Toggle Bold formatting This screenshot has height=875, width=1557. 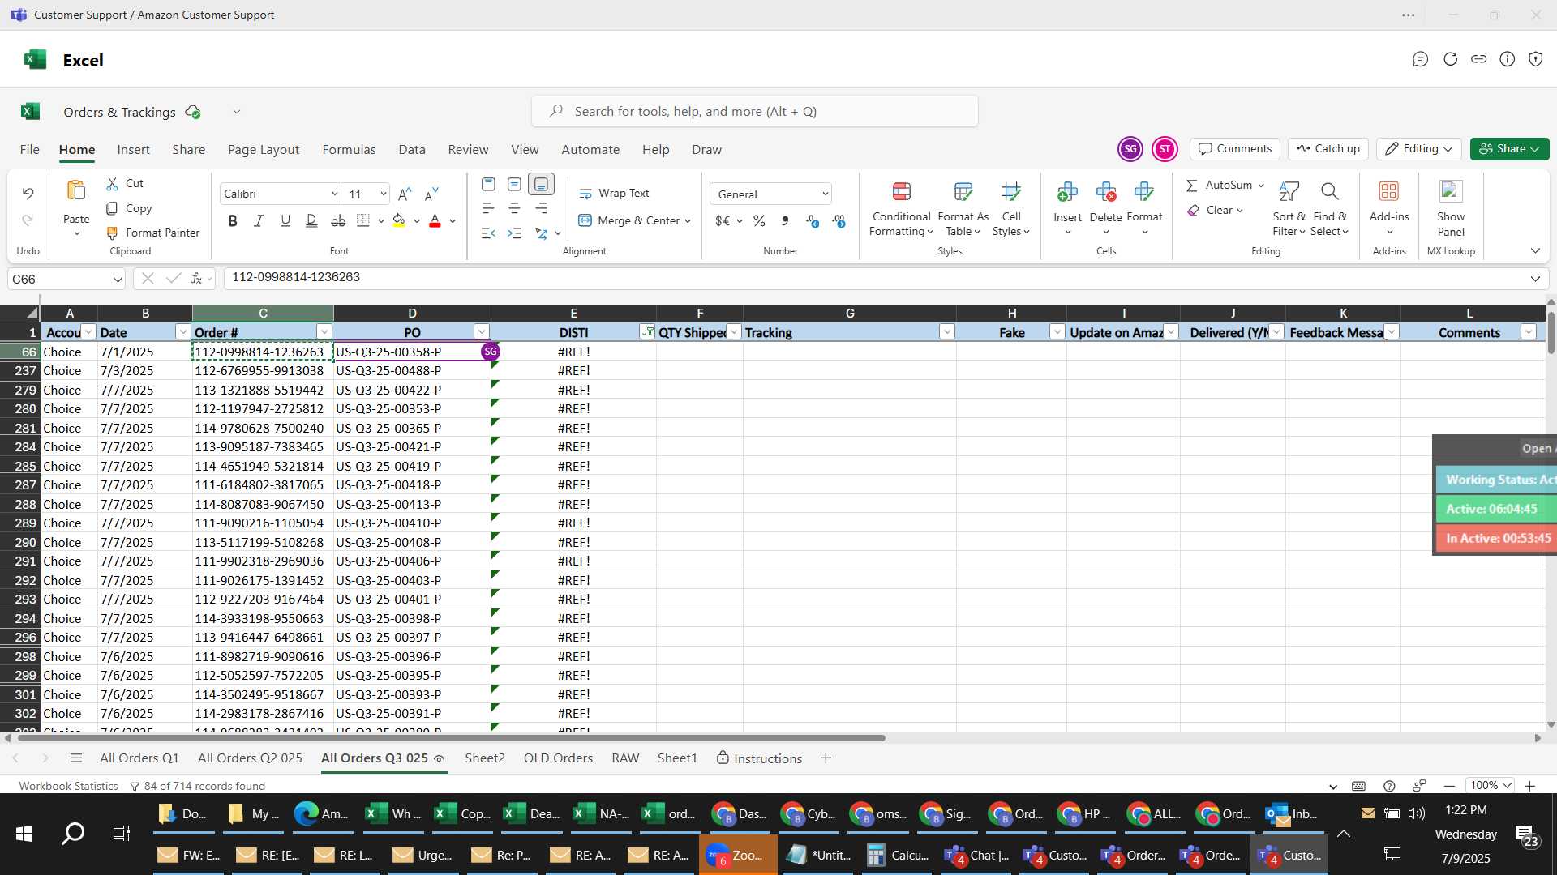pos(233,220)
